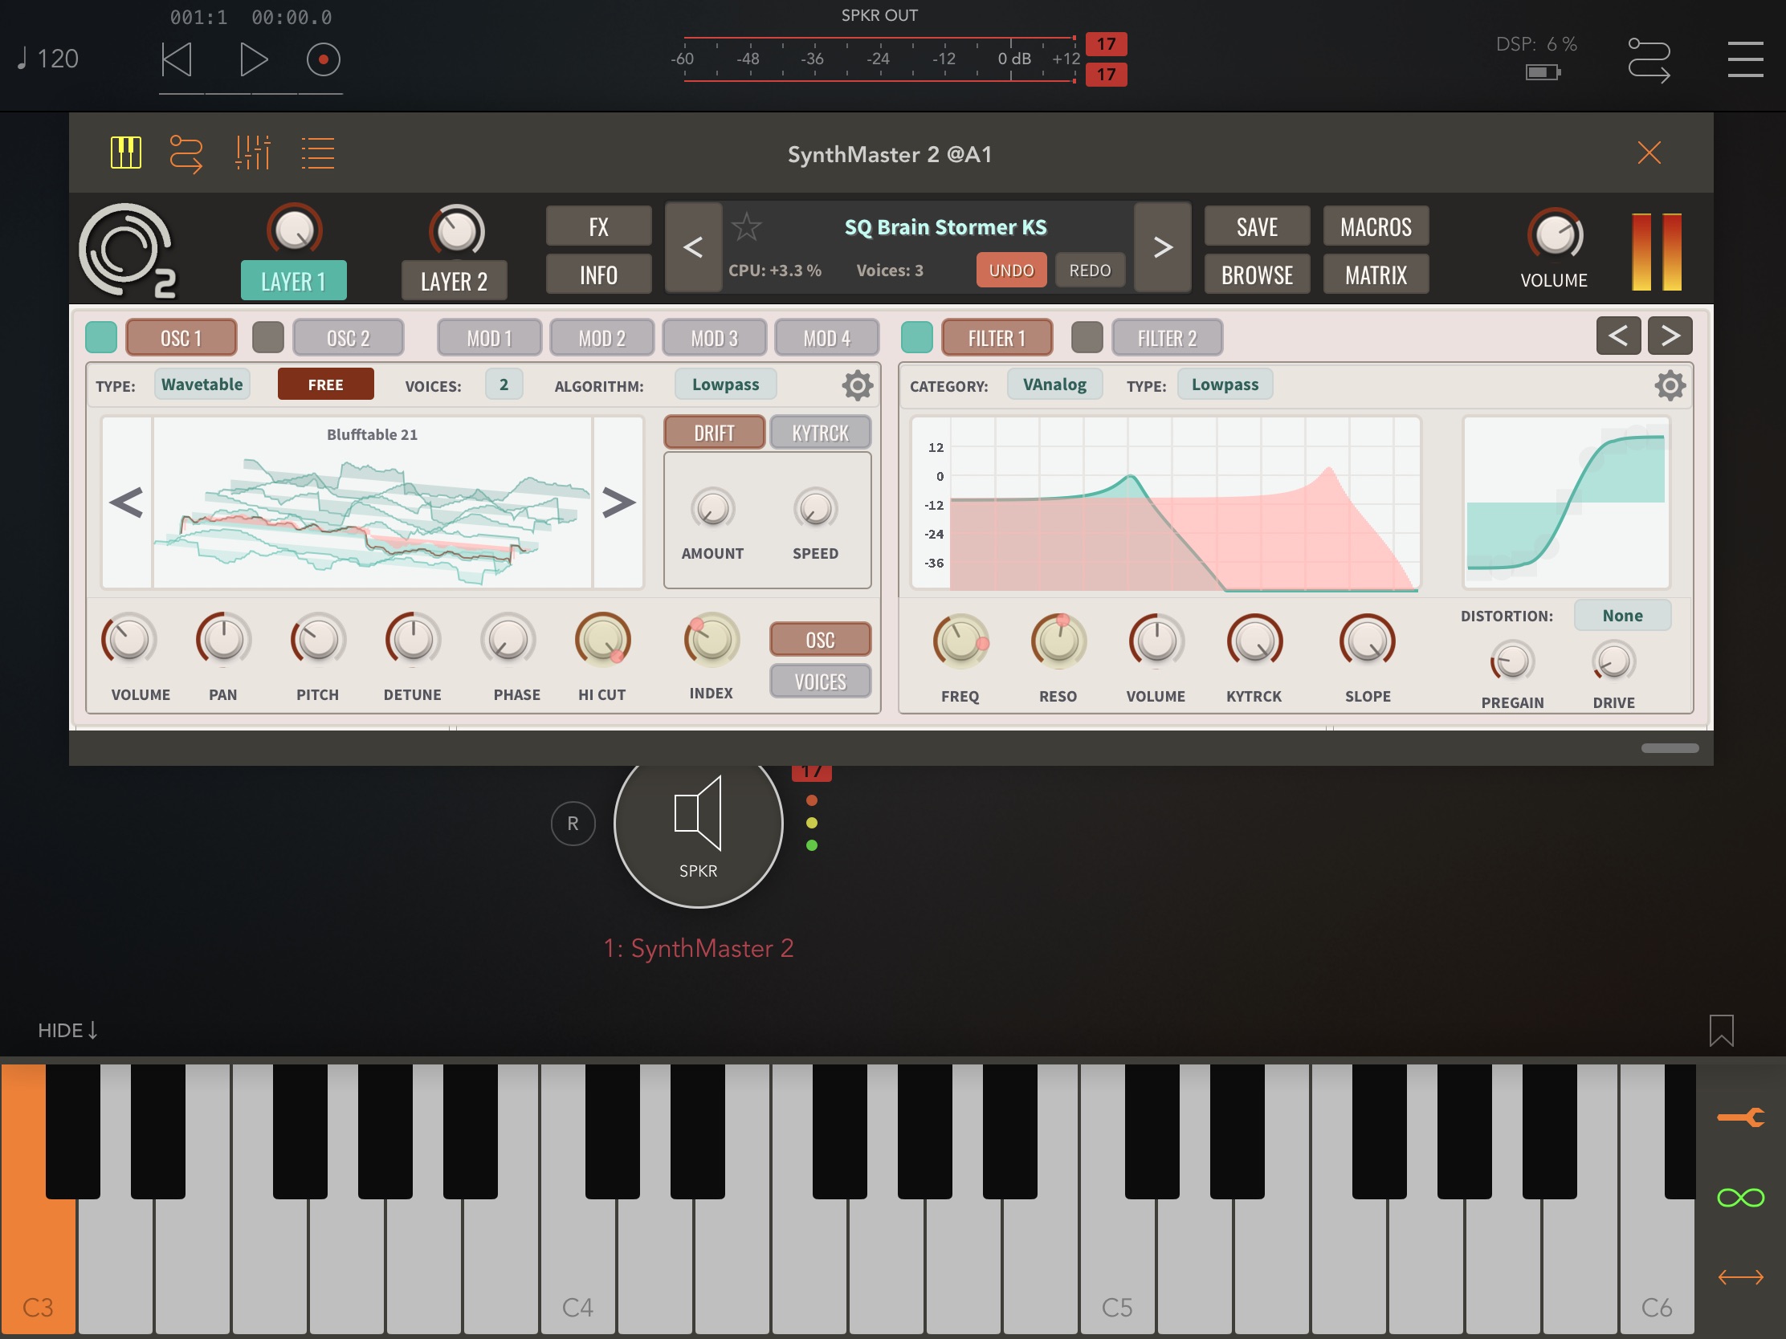Click the rewind to start transport button
Image resolution: width=1786 pixels, height=1339 pixels.
[177, 59]
